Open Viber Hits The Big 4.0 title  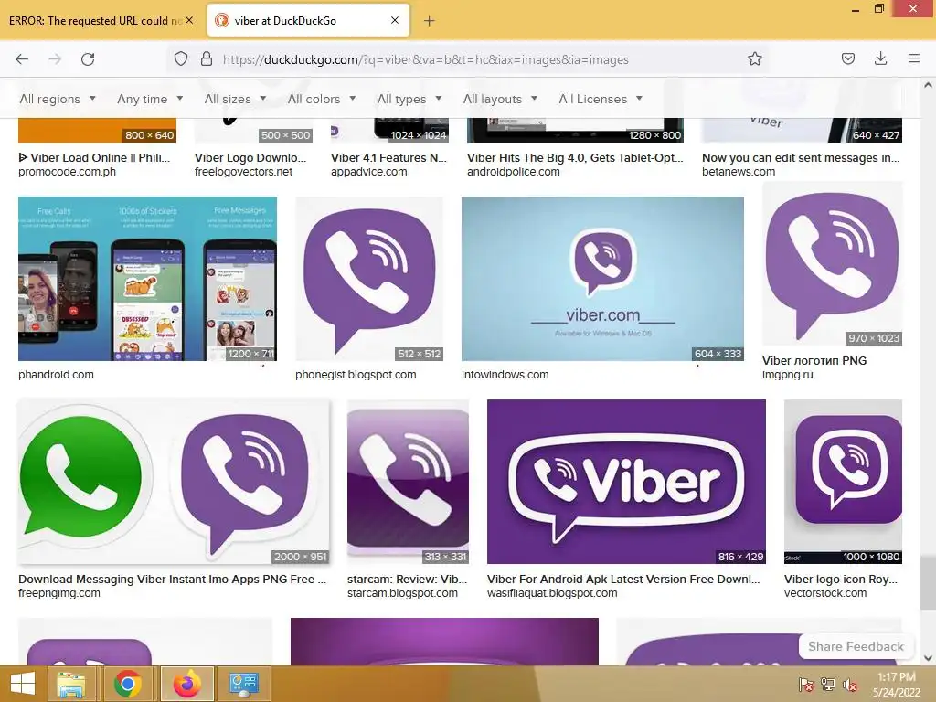click(x=575, y=157)
